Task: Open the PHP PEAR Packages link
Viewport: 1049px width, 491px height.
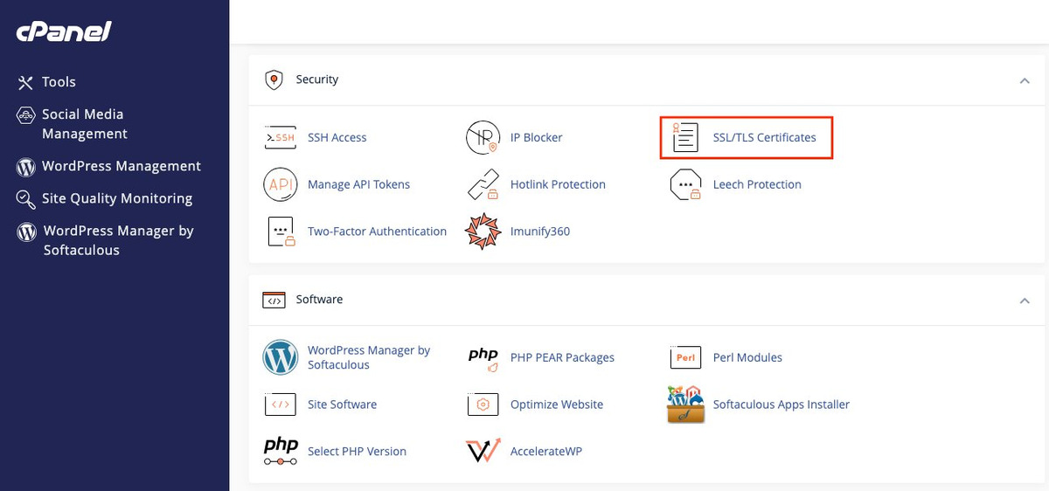Action: click(x=562, y=357)
